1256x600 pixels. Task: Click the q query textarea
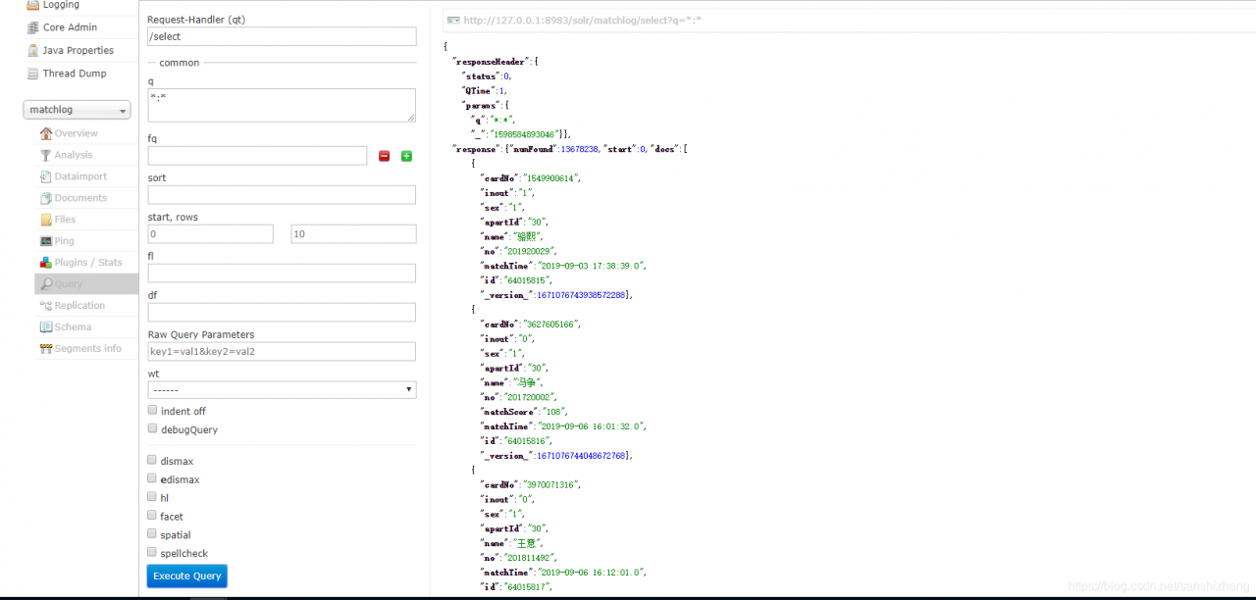coord(282,105)
